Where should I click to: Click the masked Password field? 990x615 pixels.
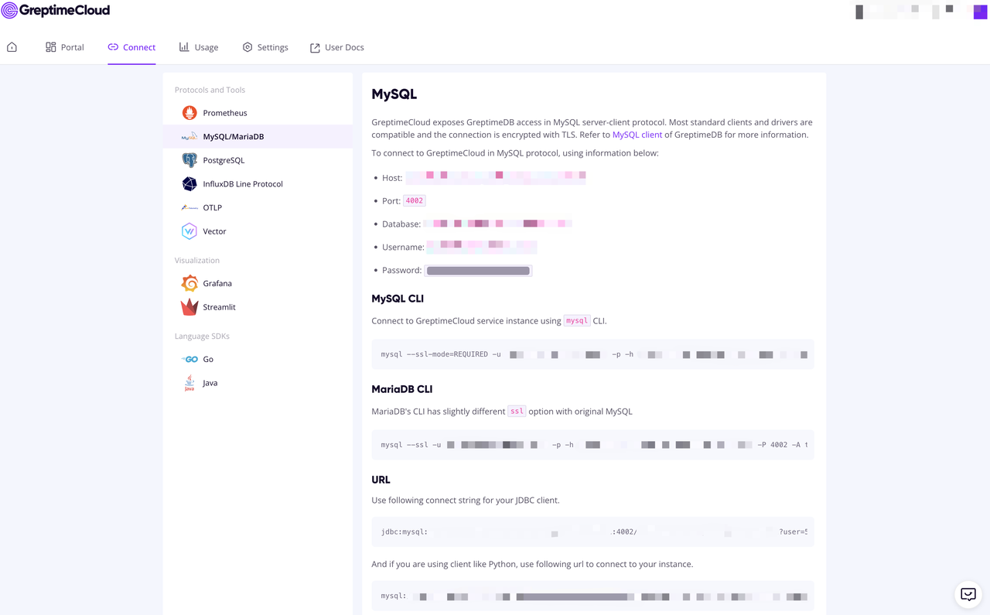477,270
